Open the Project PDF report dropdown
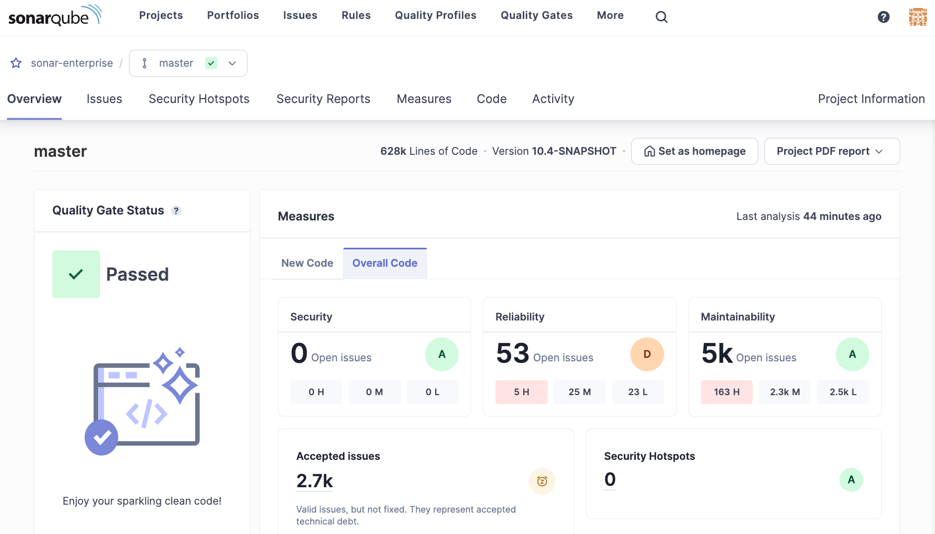This screenshot has width=935, height=534. (x=831, y=151)
